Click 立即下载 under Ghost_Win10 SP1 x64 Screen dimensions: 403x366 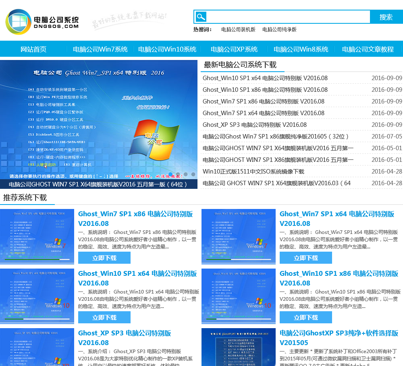[104, 317]
